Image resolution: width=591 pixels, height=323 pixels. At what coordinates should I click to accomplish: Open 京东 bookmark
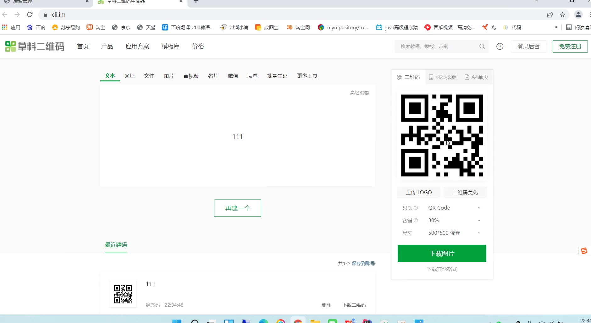coord(121,27)
